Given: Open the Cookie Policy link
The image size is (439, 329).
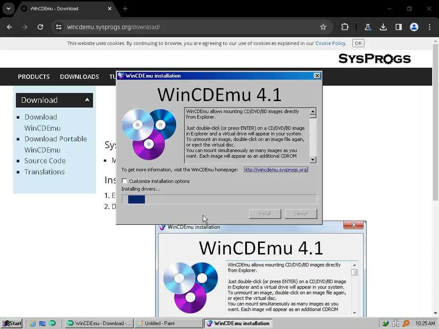Looking at the screenshot, I should click(x=331, y=43).
